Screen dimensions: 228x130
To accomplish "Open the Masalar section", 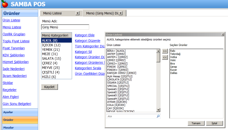I will [20, 127].
